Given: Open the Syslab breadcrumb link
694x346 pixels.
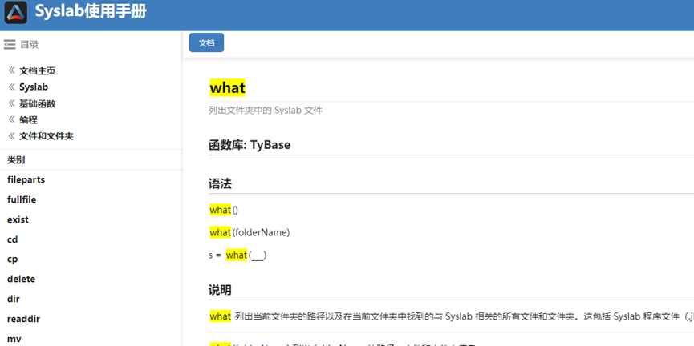Looking at the screenshot, I should coord(34,87).
